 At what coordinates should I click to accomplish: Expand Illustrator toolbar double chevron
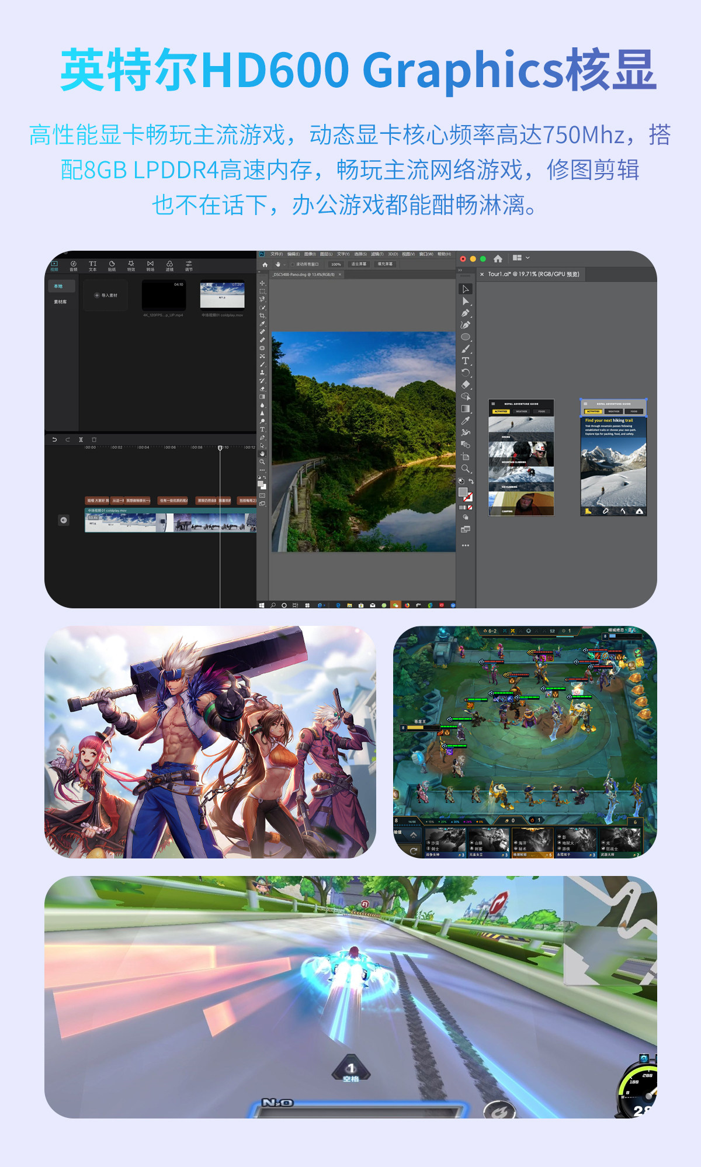(x=460, y=270)
